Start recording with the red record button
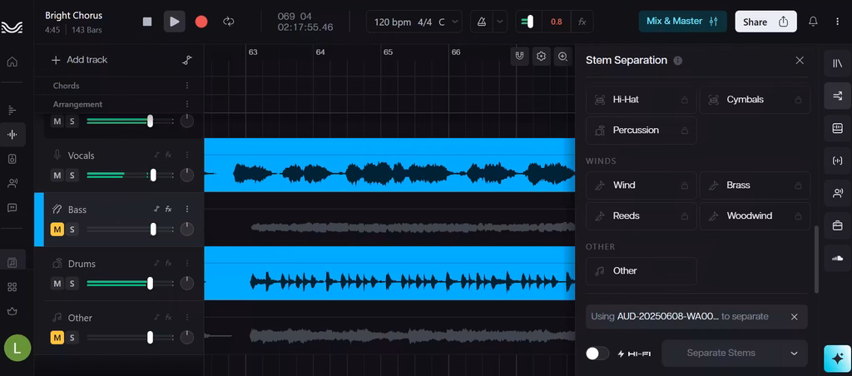852x376 pixels. 201,22
